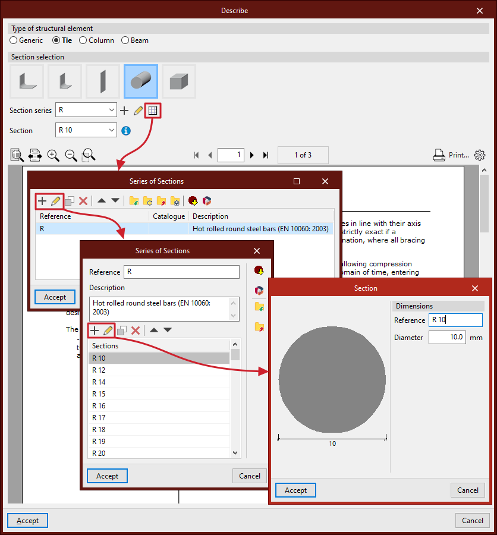Click red circle download icon in series toolbar
Image resolution: width=497 pixels, height=535 pixels.
(193, 201)
